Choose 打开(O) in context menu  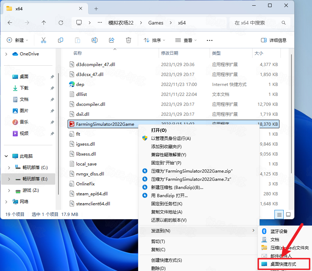[199, 130]
